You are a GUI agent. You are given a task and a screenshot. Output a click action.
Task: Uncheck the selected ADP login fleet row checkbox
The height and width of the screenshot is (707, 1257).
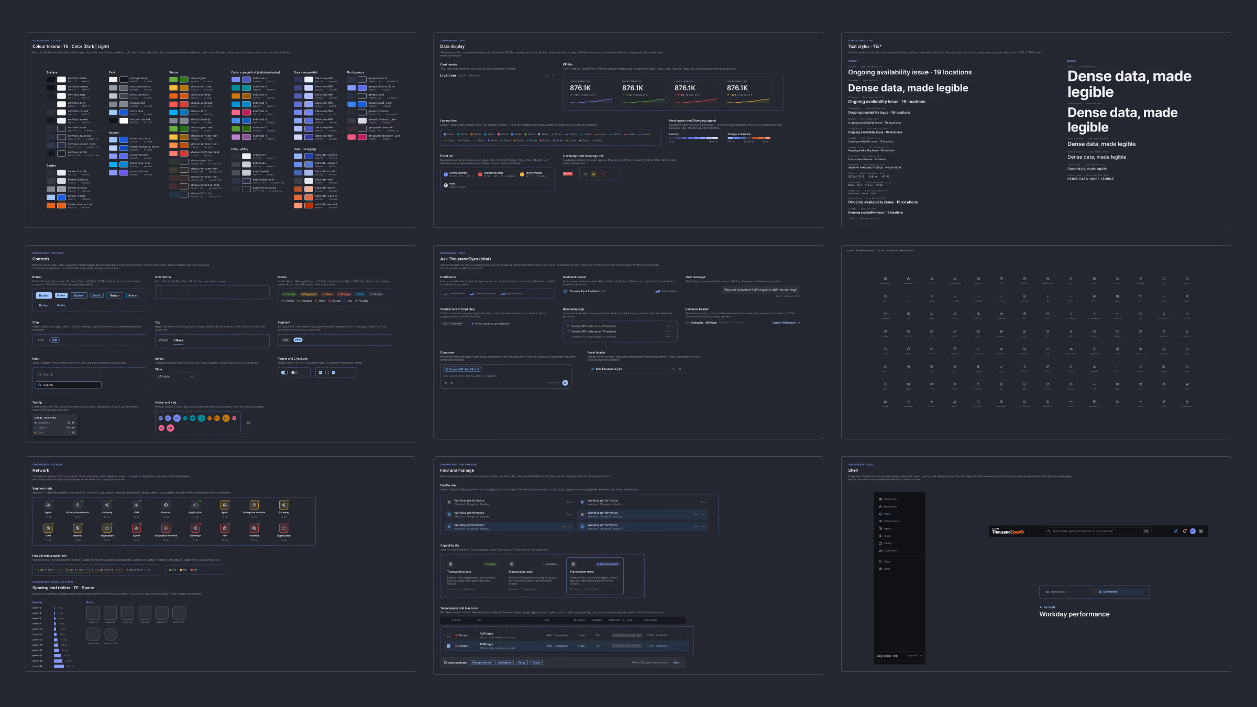tap(448, 646)
